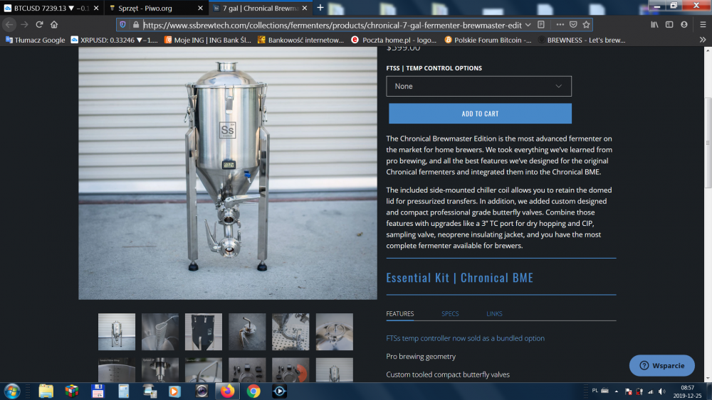This screenshot has width=712, height=400.
Task: Open a new browser tab
Action: tap(320, 8)
